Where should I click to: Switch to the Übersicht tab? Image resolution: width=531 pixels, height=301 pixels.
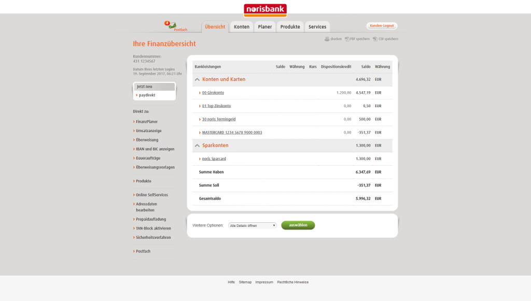215,27
